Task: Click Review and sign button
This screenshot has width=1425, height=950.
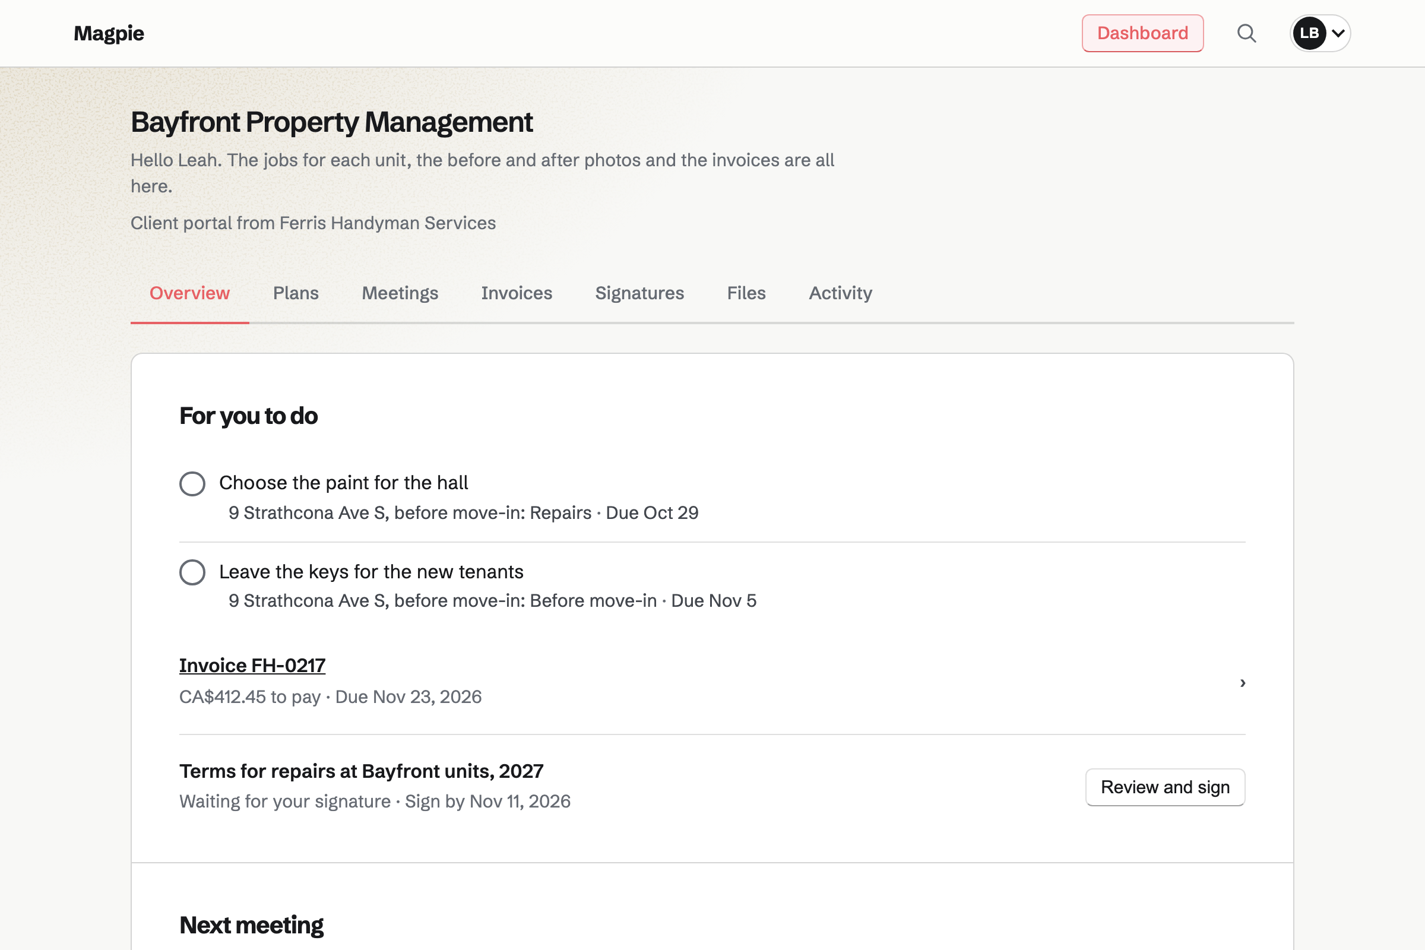Action: (x=1165, y=787)
